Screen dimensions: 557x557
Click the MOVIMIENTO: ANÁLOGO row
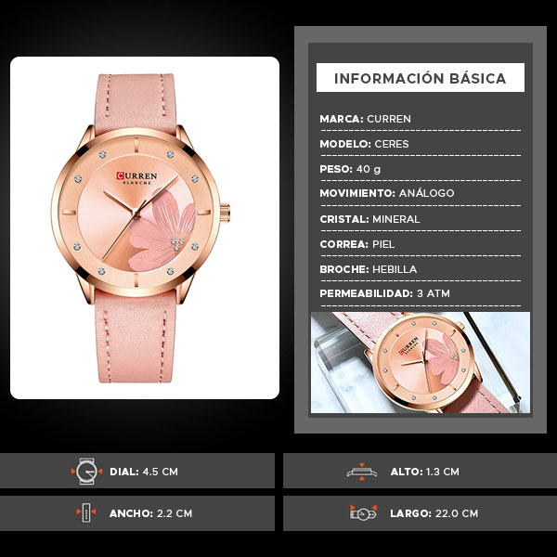(421, 193)
